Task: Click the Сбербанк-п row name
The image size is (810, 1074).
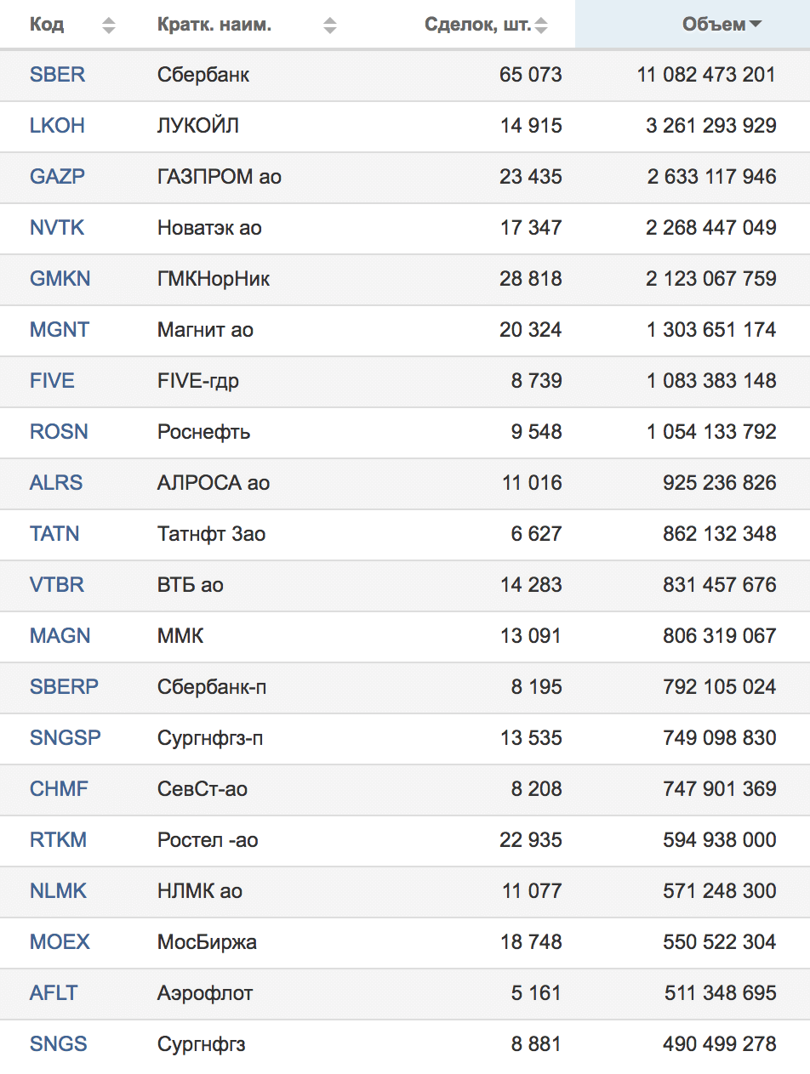Action: tap(212, 687)
